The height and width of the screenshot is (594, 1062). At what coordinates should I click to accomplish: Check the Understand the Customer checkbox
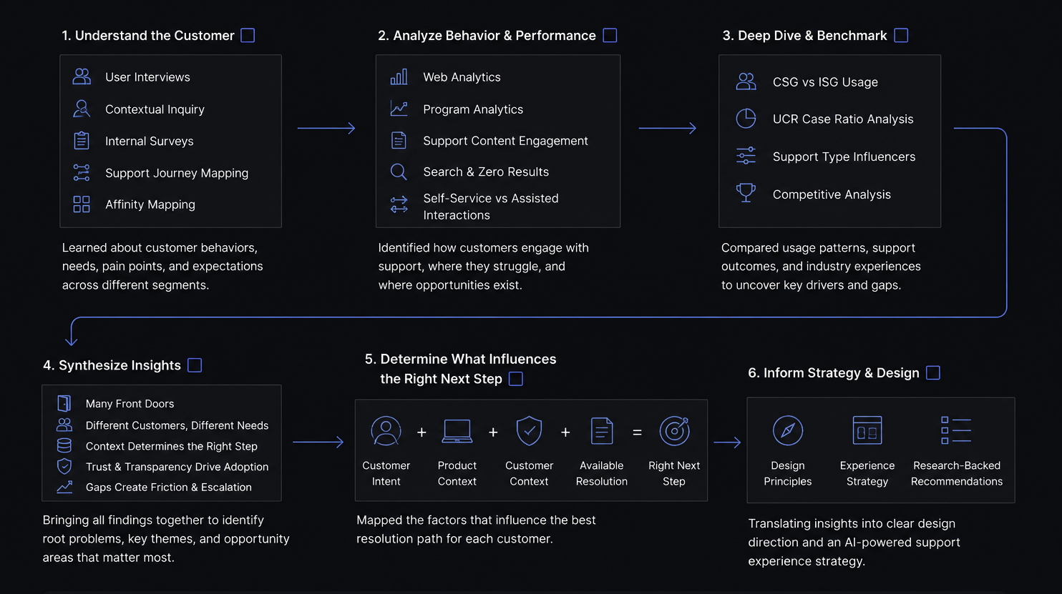click(248, 35)
